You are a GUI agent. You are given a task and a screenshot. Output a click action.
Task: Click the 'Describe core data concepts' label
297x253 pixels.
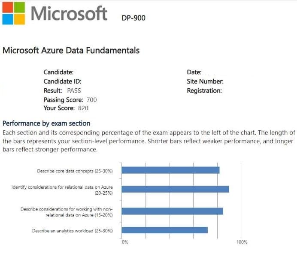point(75,171)
